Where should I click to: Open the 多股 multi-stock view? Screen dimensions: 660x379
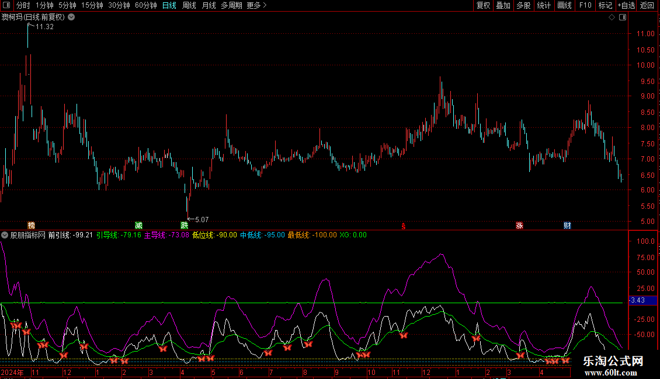[x=523, y=5]
